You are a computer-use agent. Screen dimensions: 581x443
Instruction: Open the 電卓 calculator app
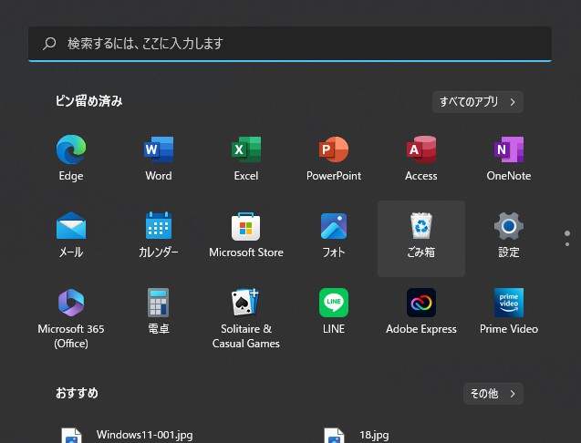[159, 312]
